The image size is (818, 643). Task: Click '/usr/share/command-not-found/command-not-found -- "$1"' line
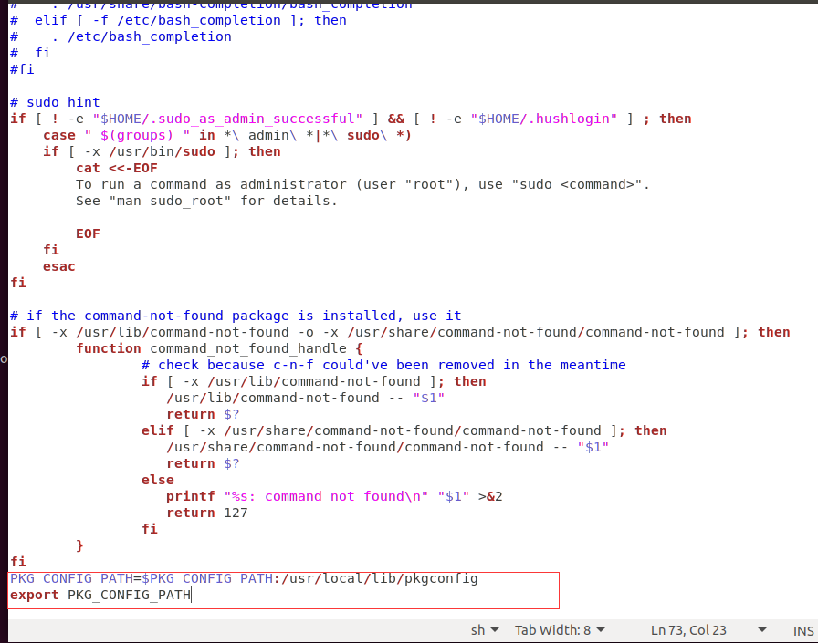[x=388, y=447]
